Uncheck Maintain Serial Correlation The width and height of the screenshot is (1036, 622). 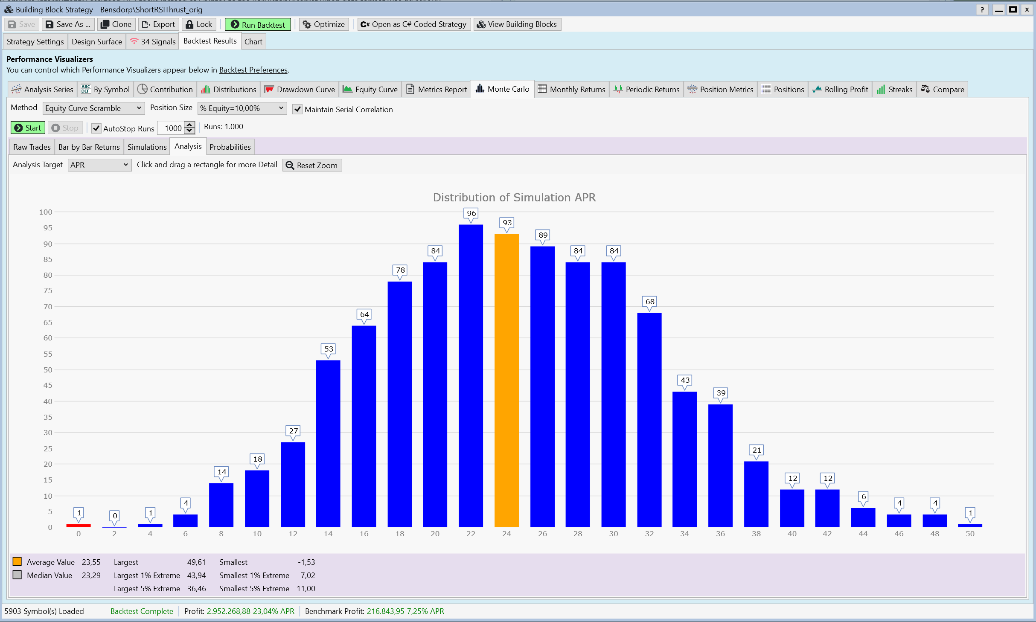coord(297,109)
